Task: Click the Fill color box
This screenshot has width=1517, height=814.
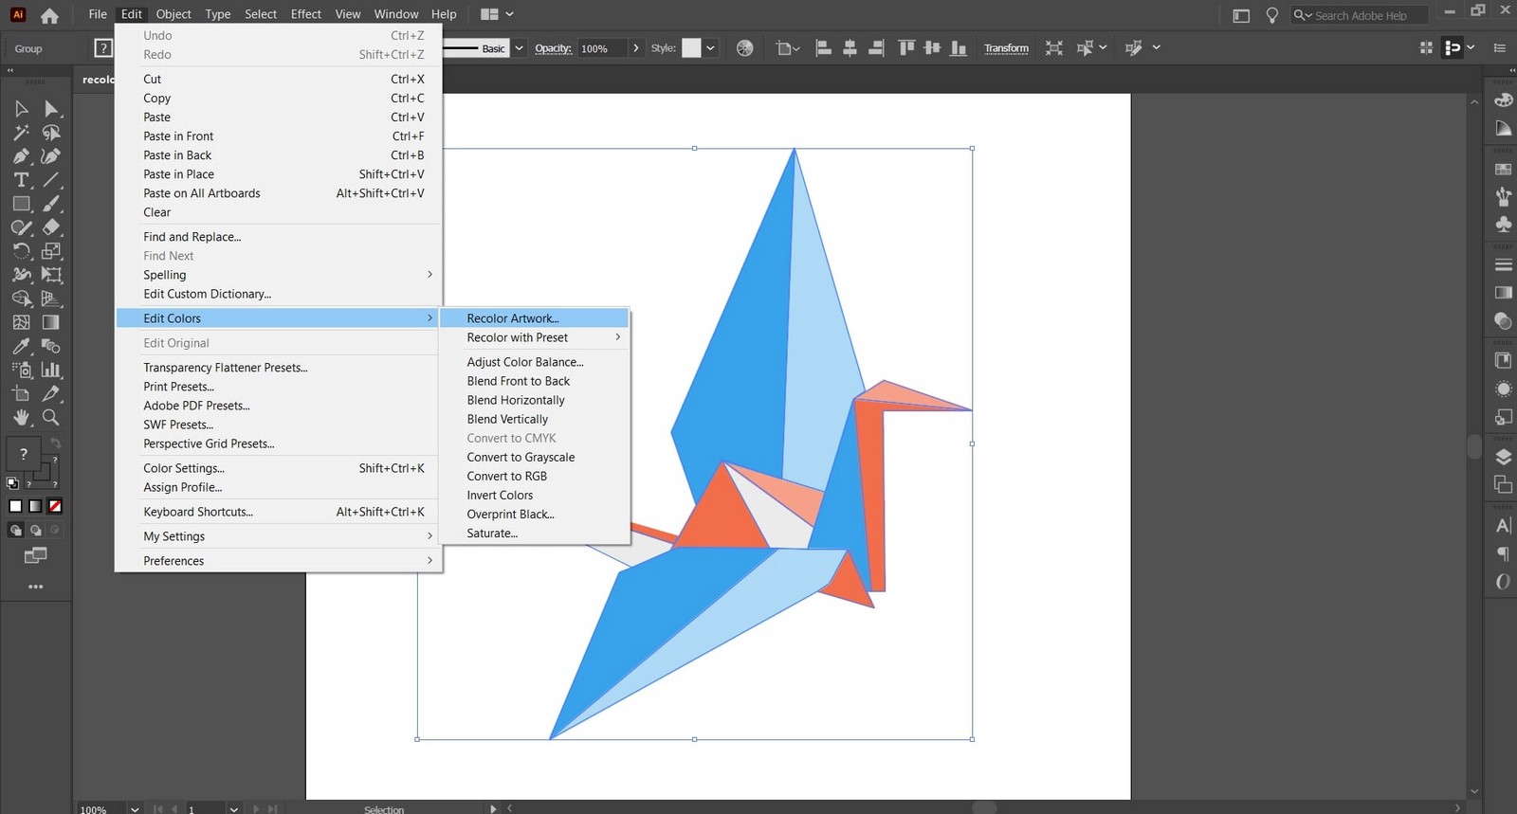Action: [24, 455]
